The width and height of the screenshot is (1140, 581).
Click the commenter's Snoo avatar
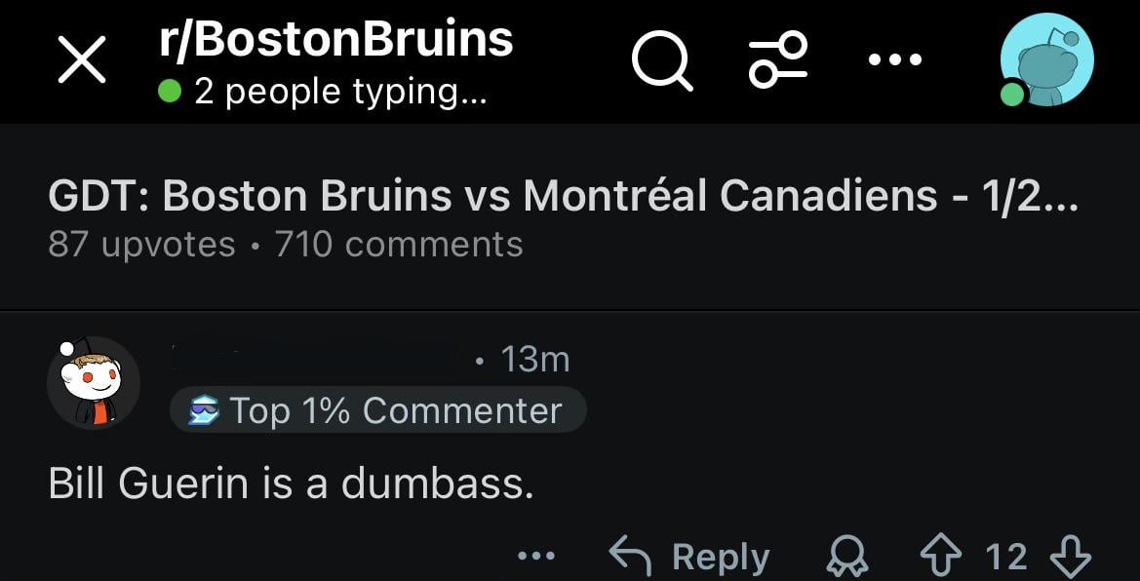click(x=94, y=383)
